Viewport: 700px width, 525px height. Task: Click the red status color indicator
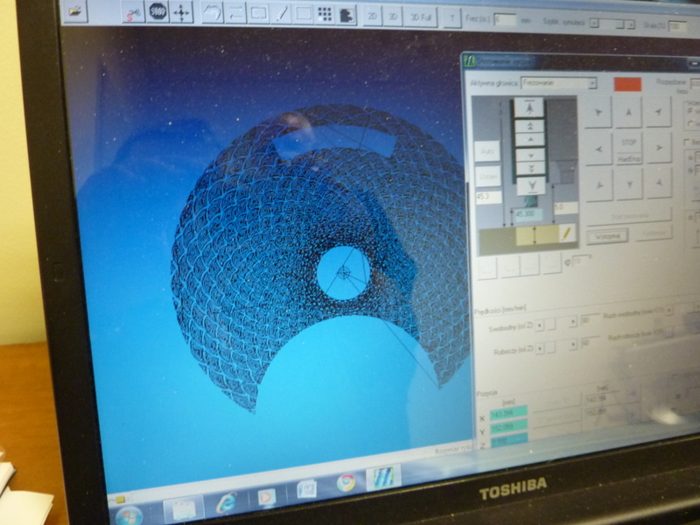tap(626, 84)
